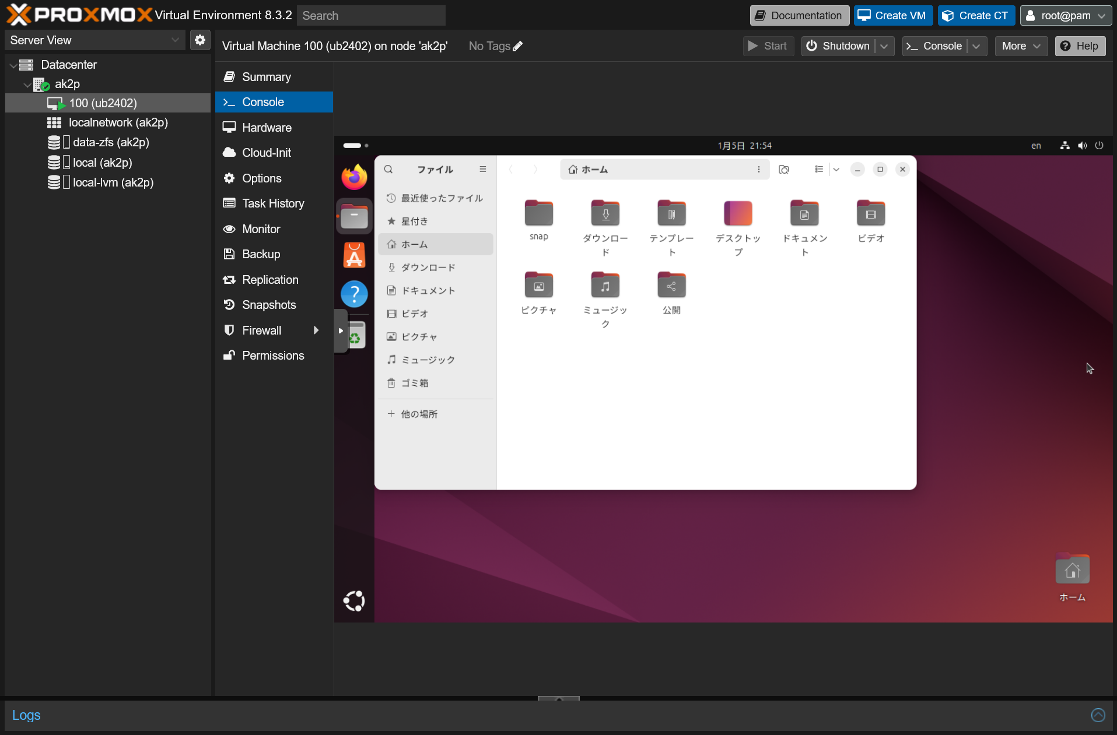Open the root@pam user menu
The height and width of the screenshot is (735, 1117).
point(1065,15)
